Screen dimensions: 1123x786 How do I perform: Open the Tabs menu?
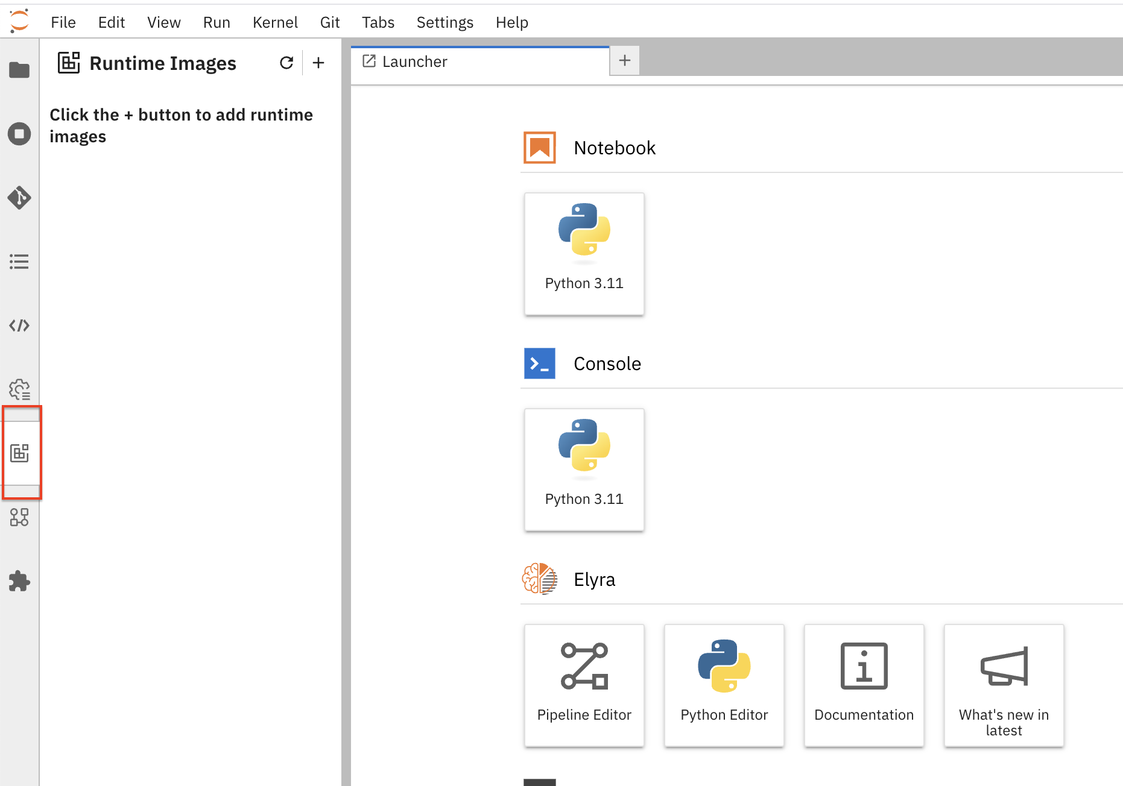click(x=378, y=22)
